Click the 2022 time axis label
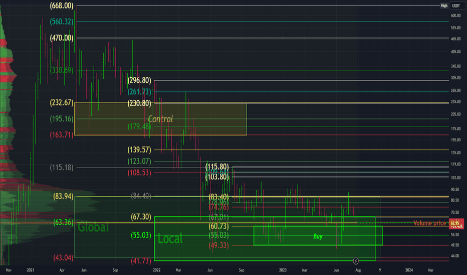The image size is (467, 275). [157, 270]
